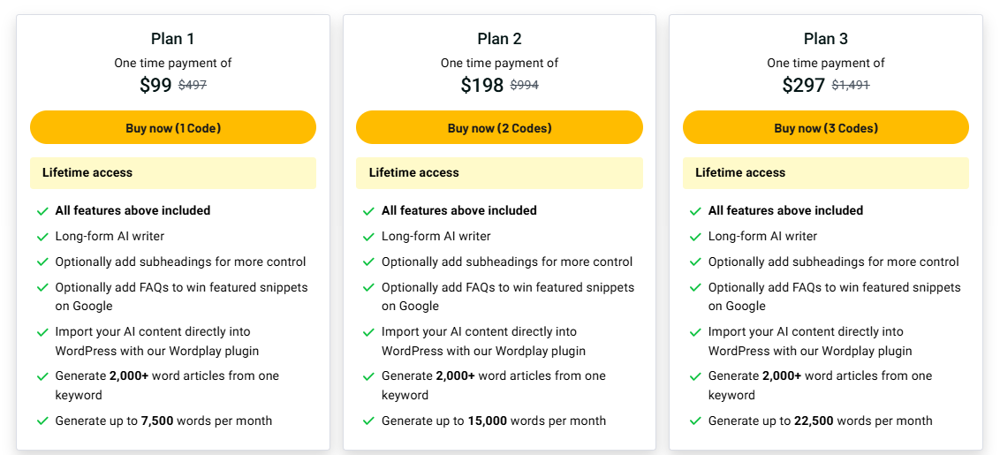Click Plan 2 Lifetime access banner
The height and width of the screenshot is (455, 1000).
pos(499,173)
